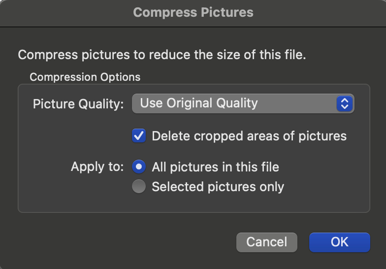Select the 'All pictures in this file' radio button
The height and width of the screenshot is (269, 386).
click(x=139, y=167)
